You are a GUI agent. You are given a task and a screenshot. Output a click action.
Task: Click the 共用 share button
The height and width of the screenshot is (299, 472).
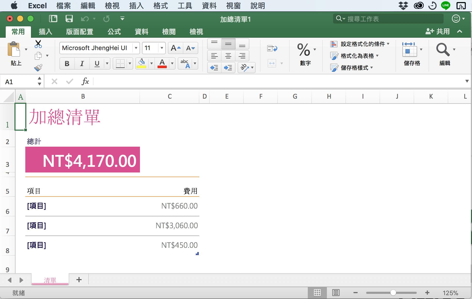pyautogui.click(x=438, y=32)
